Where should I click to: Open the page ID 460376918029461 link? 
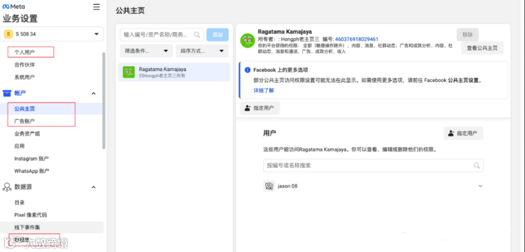tap(357, 39)
